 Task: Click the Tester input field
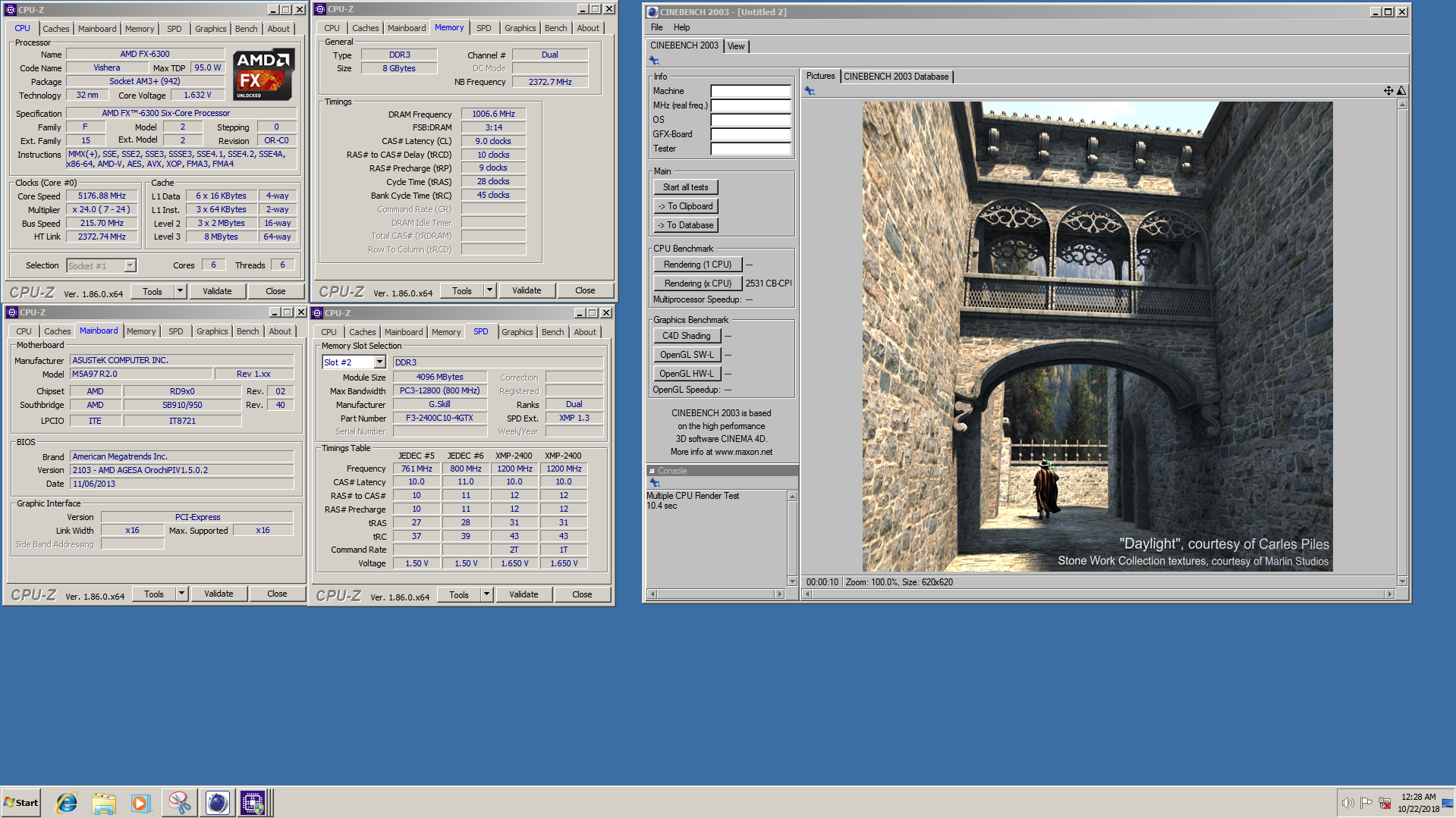coord(750,149)
